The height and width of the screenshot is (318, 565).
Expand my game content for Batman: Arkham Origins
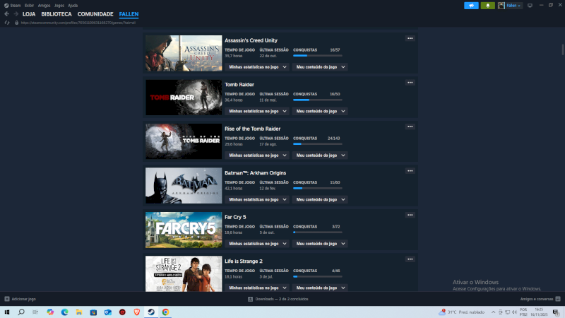point(320,199)
